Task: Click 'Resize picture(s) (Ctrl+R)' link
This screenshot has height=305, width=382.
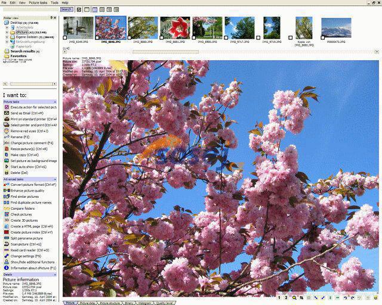Action: (29, 149)
